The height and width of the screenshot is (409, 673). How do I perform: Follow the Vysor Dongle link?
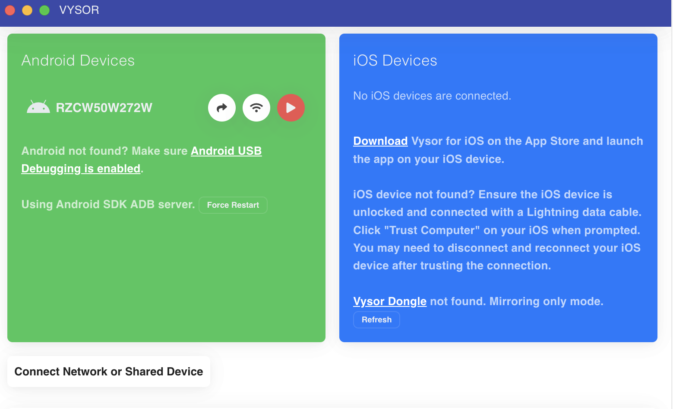click(x=389, y=301)
